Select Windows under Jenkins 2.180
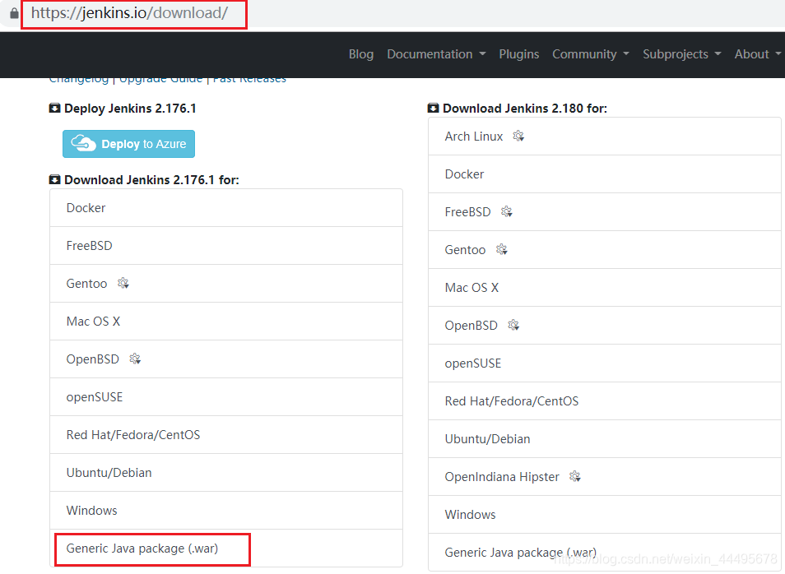 (605, 515)
